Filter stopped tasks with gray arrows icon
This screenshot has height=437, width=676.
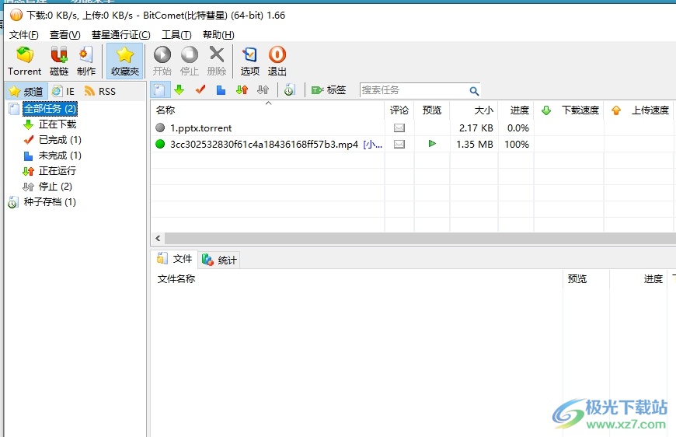tap(263, 89)
